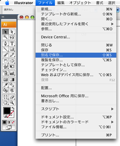The image size is (120, 146).
Task: Set paint mode to None
Action: point(13,122)
